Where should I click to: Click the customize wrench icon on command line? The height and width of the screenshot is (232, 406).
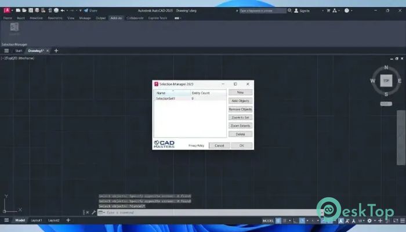point(94,212)
